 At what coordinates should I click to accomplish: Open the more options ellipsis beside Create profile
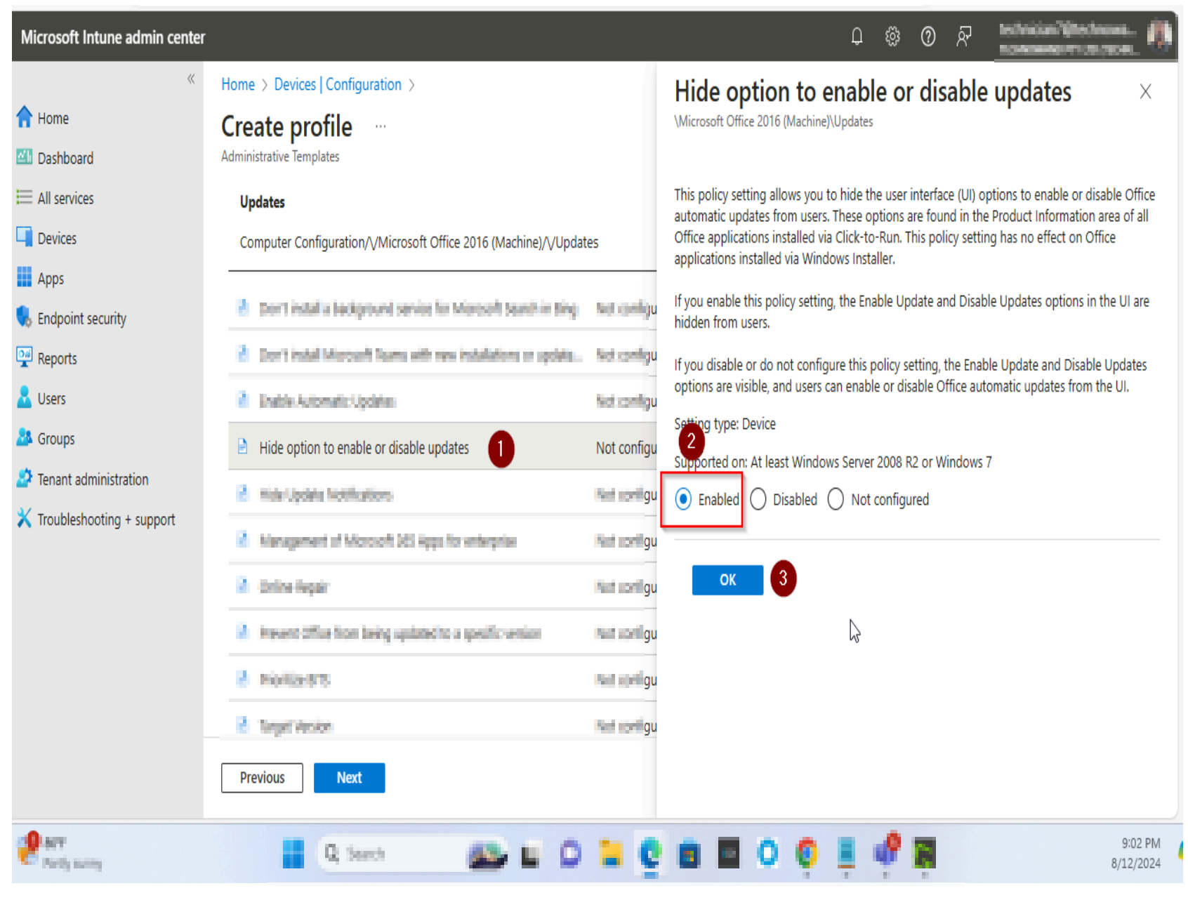(x=381, y=126)
